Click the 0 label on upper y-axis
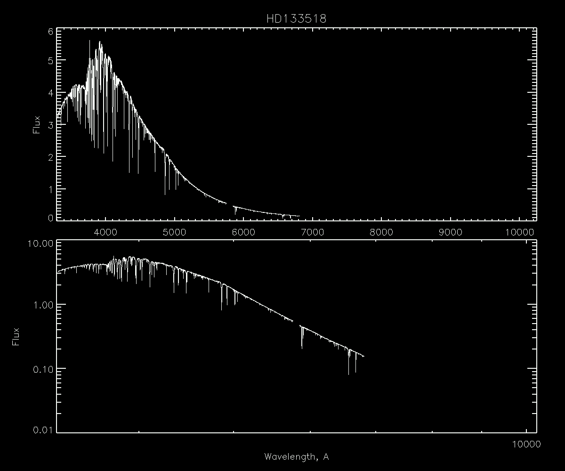 49,217
